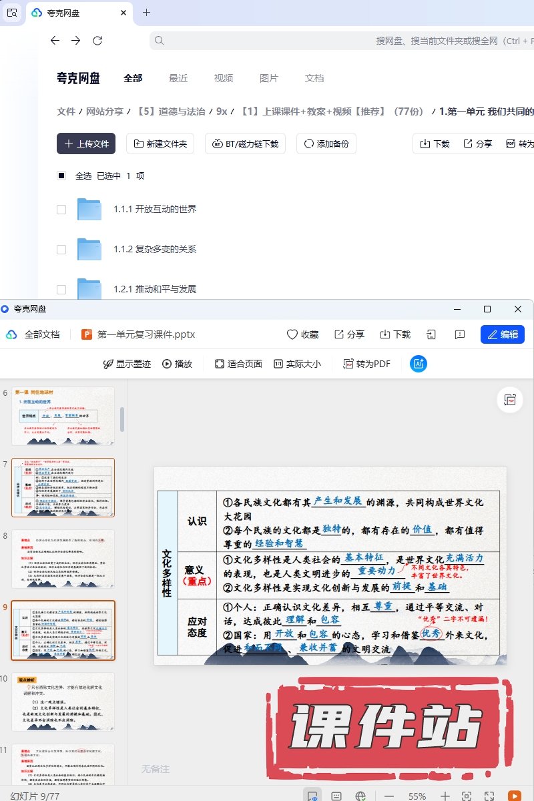Switch to the 图片 tab
The image size is (534, 801).
(x=268, y=78)
